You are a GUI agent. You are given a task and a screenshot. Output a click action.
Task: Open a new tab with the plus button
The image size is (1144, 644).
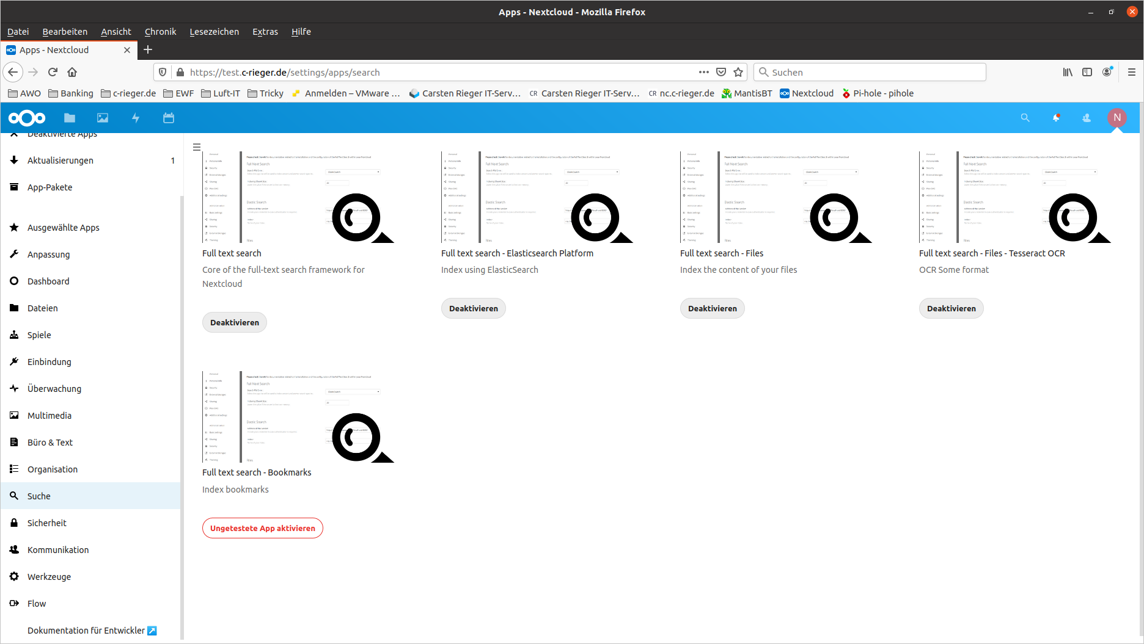(148, 49)
